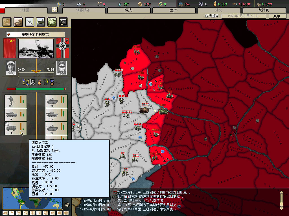The image size is (289, 216).
Task: Select the Soviet tank IV unit card
Action: (16, 115)
